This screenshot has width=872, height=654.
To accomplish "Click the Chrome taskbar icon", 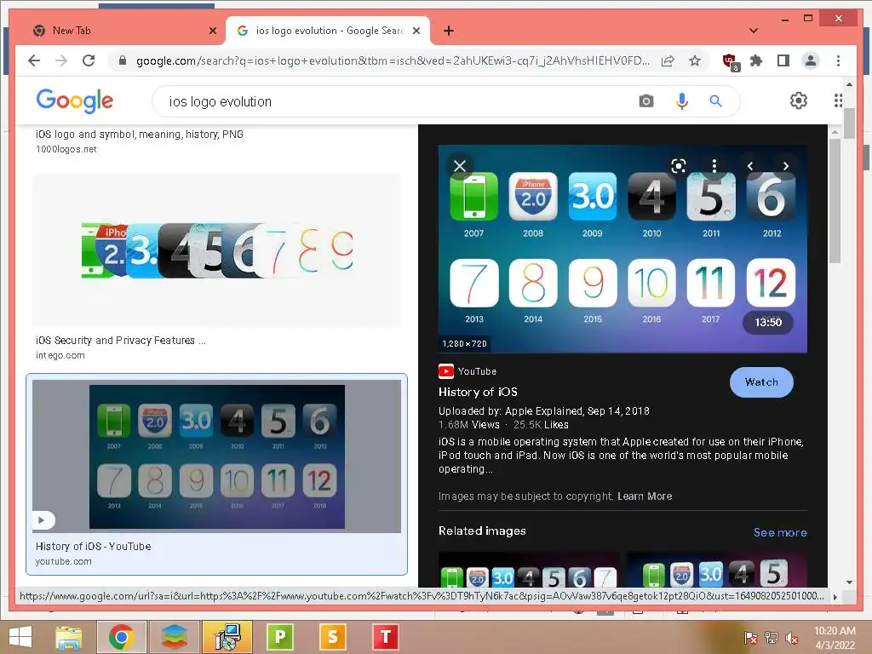I will point(121,637).
